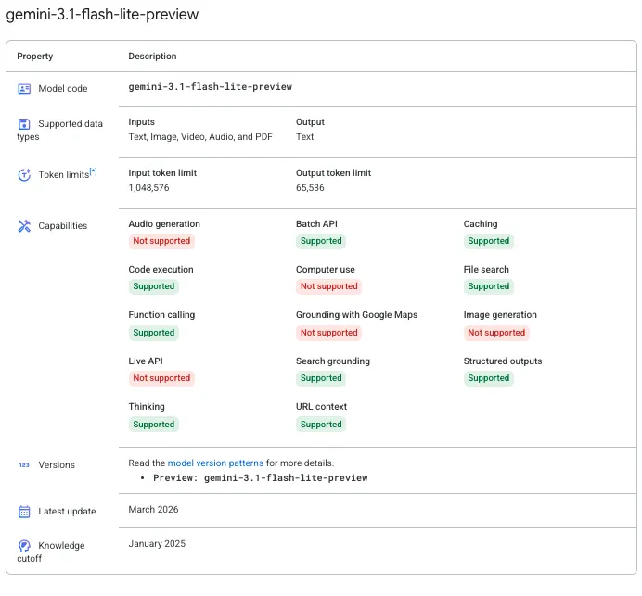Click Not supported badge under Image generation
Image resolution: width=642 pixels, height=596 pixels.
coord(496,333)
